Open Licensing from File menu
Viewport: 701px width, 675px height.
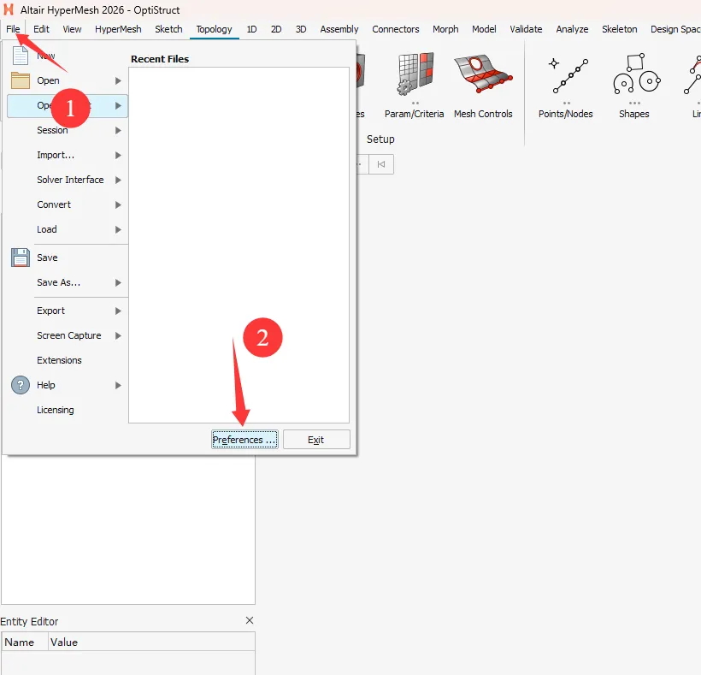pyautogui.click(x=56, y=410)
